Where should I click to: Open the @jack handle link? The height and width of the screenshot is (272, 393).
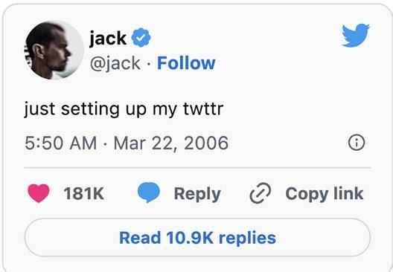point(115,63)
